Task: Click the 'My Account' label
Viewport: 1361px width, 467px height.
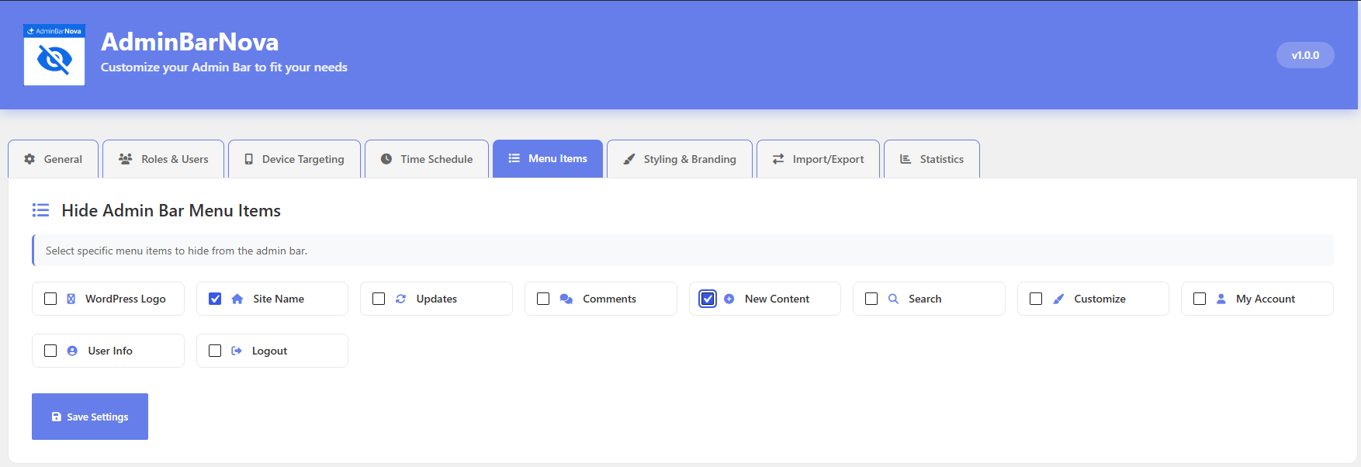Action: point(1266,299)
